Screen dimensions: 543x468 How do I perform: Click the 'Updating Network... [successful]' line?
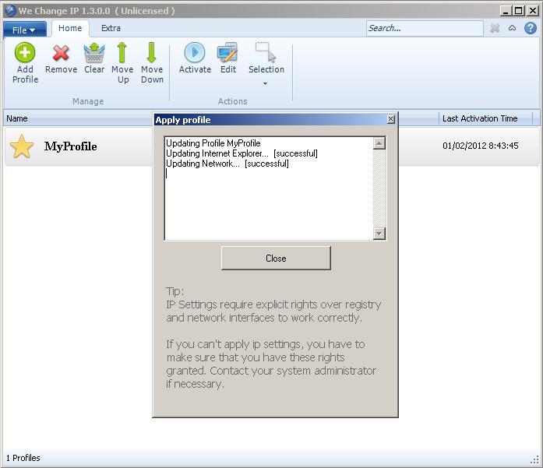[227, 164]
